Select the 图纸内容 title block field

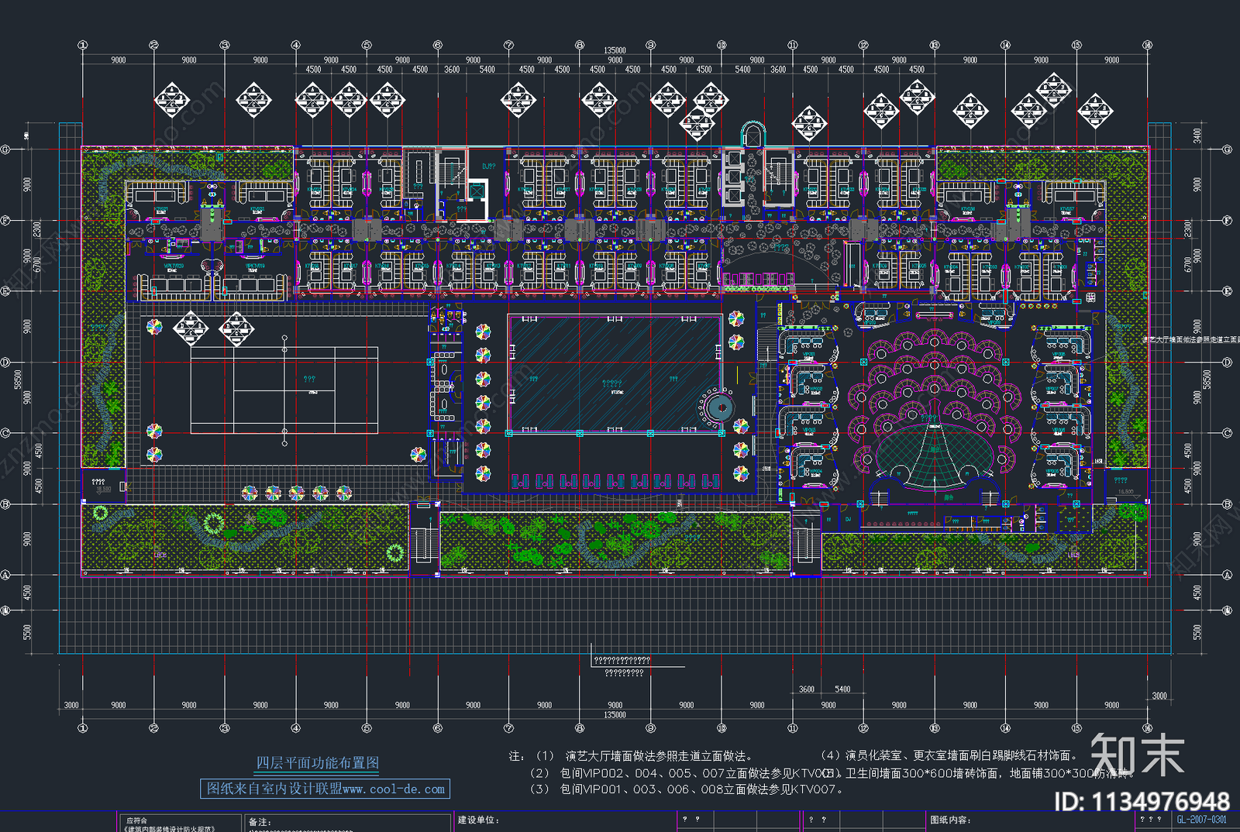point(950,820)
